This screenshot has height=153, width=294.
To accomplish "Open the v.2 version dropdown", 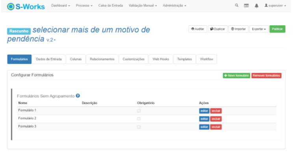I will 51,40.
